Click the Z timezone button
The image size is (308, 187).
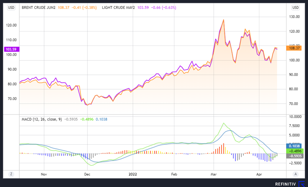[x=11, y=174]
